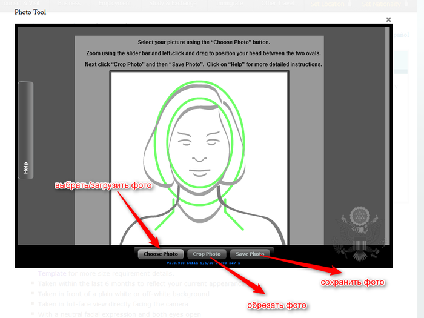This screenshot has height=318, width=424.
Task: Click the instruction text above the photo
Action: 204,53
